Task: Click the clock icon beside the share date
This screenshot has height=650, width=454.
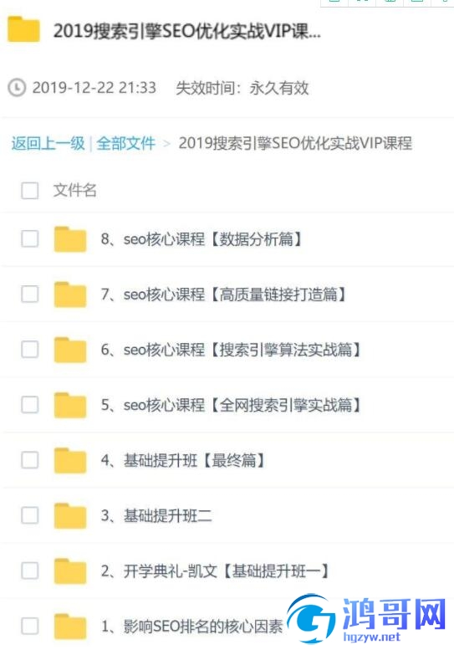Action: 17,88
